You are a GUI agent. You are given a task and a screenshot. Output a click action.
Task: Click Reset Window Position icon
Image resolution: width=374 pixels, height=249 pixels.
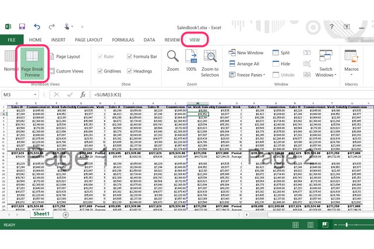pyautogui.click(x=307, y=75)
